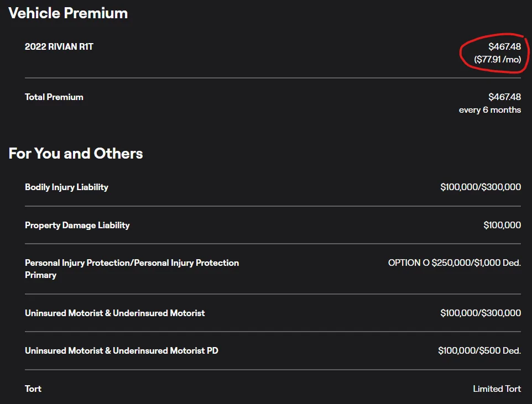Click Bodily Injury Liability $100,000/$300,000 value

[481, 187]
